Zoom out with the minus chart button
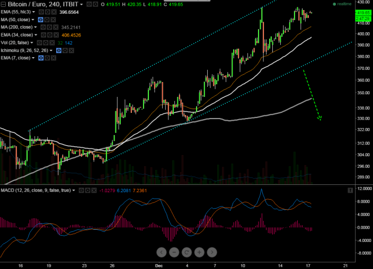Viewport: 373px width, 269px height. tap(174, 253)
